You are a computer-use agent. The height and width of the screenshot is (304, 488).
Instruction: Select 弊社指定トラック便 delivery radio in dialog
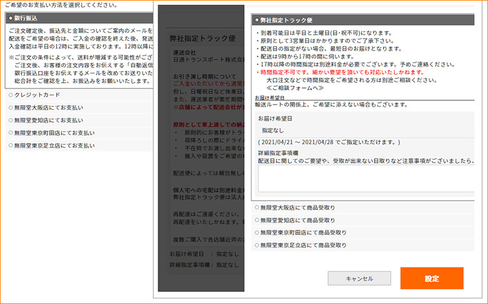click(x=256, y=21)
